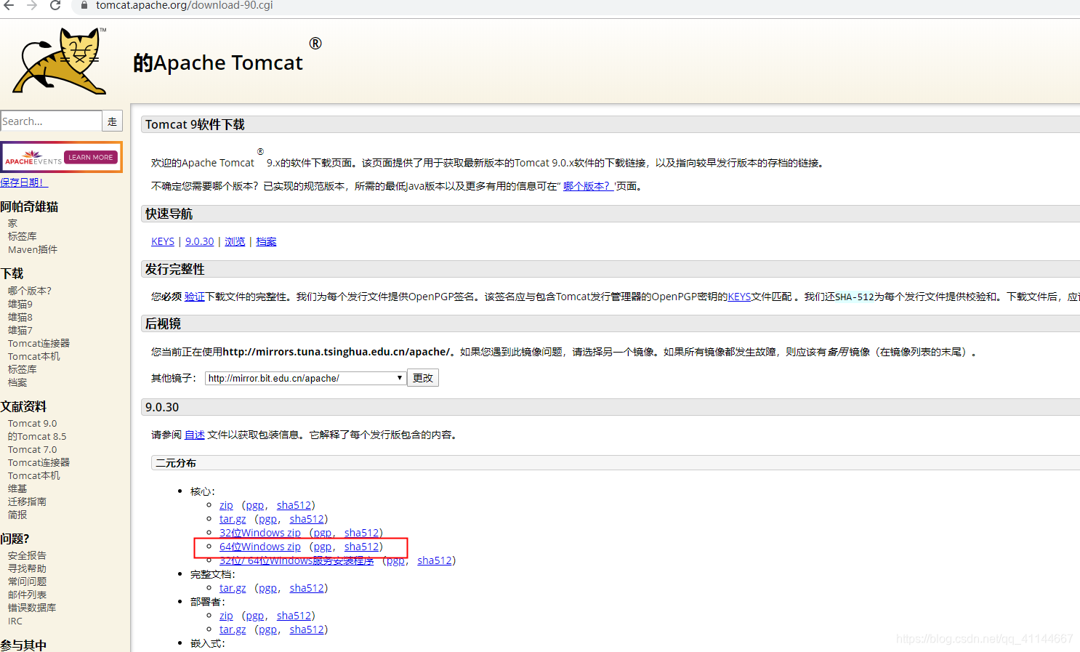Click the browser back arrow
This screenshot has width=1080, height=652.
click(9, 5)
